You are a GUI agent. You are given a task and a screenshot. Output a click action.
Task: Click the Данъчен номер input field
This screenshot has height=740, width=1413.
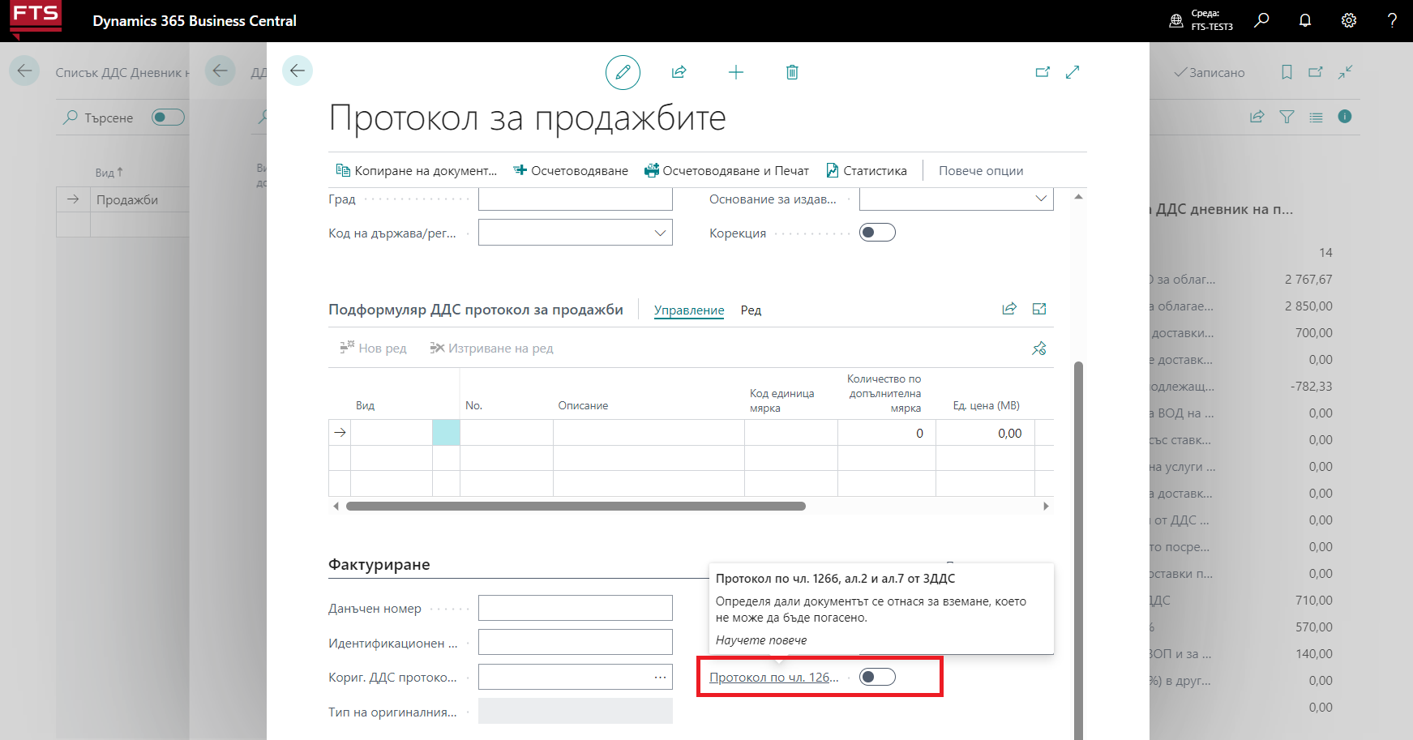(x=576, y=608)
